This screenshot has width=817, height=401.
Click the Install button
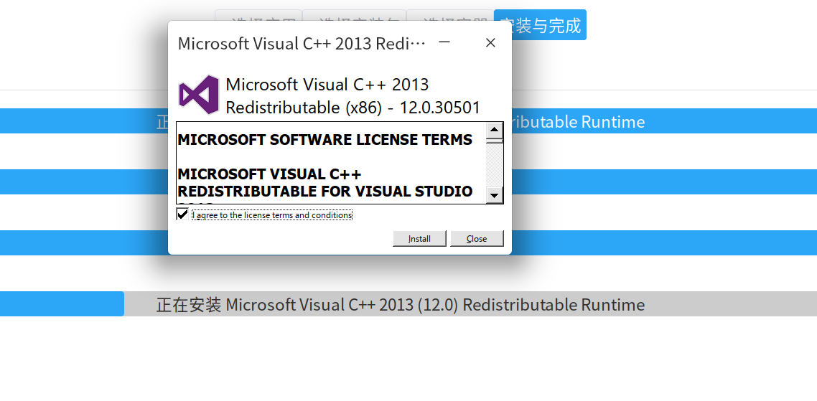pyautogui.click(x=419, y=238)
